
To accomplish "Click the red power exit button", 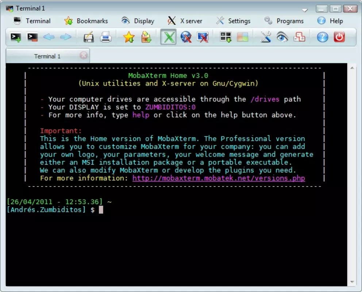I will click(x=339, y=37).
